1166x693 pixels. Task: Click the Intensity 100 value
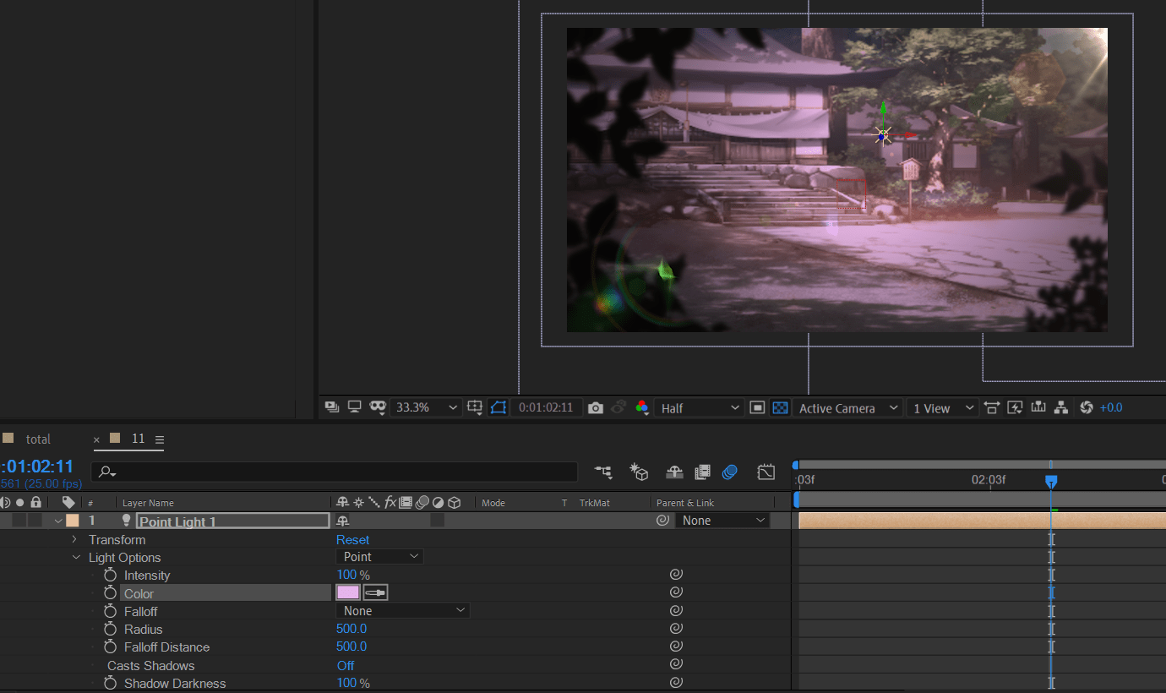tap(346, 575)
